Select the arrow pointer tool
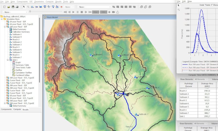Viewport: 218px width, 131px height. click(24, 7)
